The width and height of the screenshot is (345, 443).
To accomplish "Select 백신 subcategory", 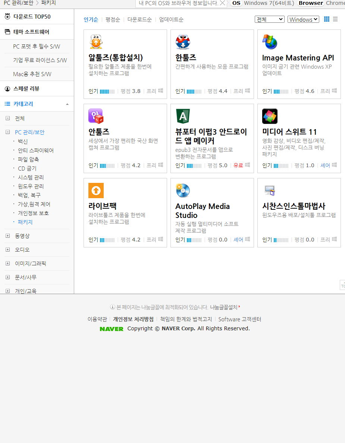I will click(23, 141).
